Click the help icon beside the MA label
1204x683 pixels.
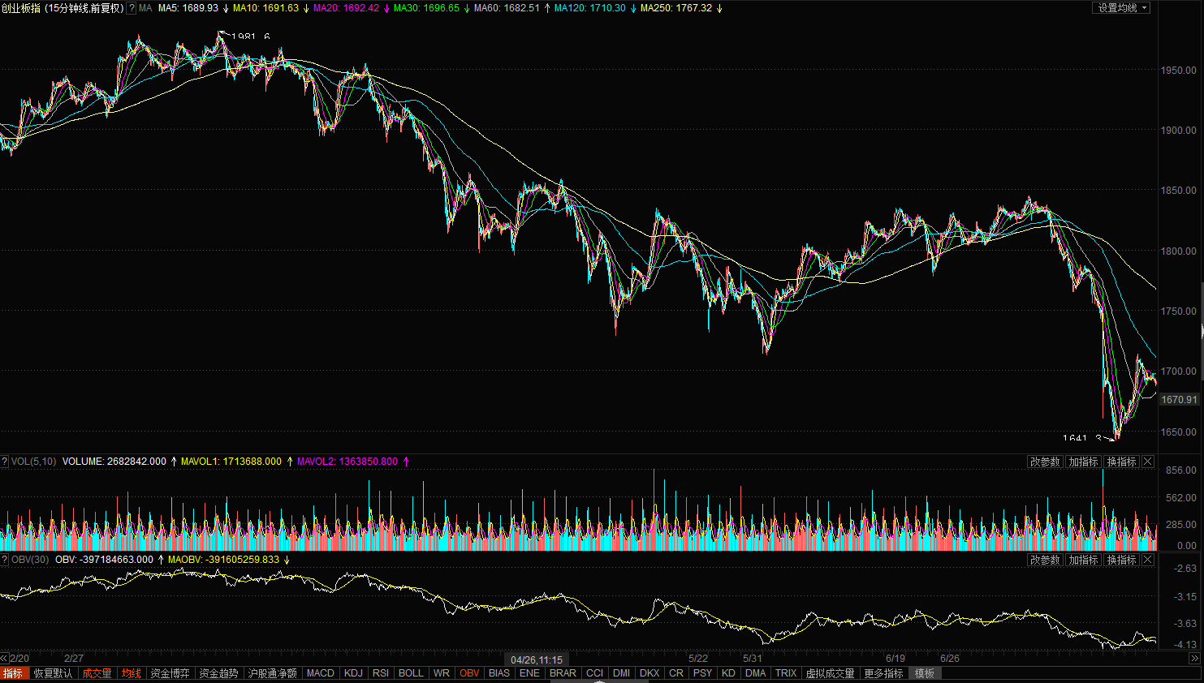[132, 8]
